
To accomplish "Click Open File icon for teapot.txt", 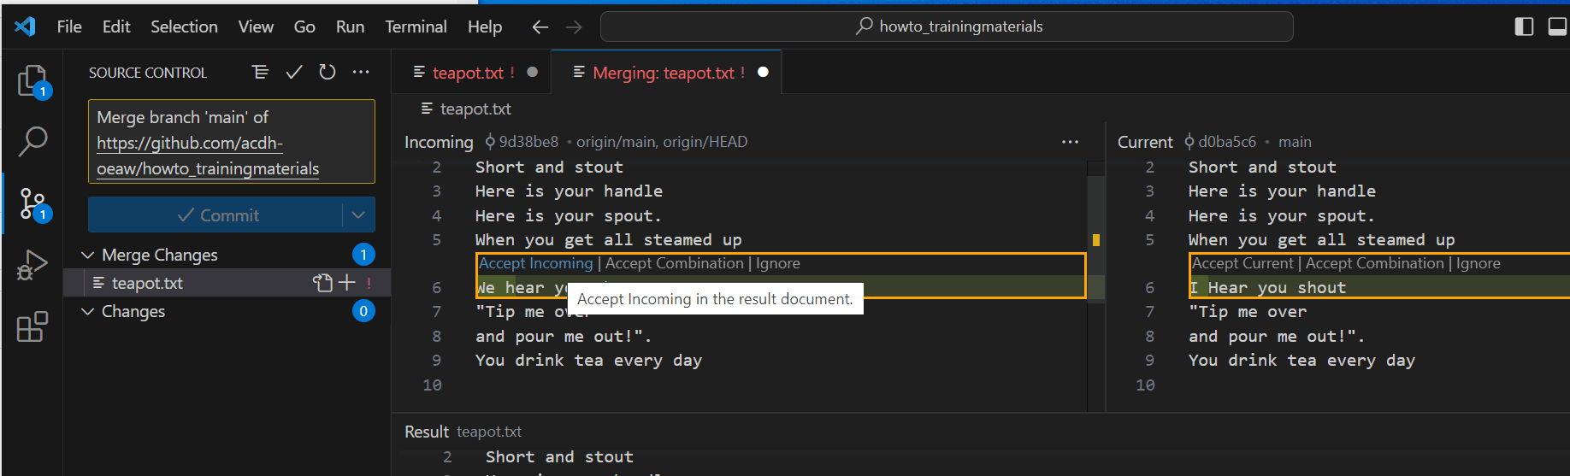I will click(x=322, y=283).
